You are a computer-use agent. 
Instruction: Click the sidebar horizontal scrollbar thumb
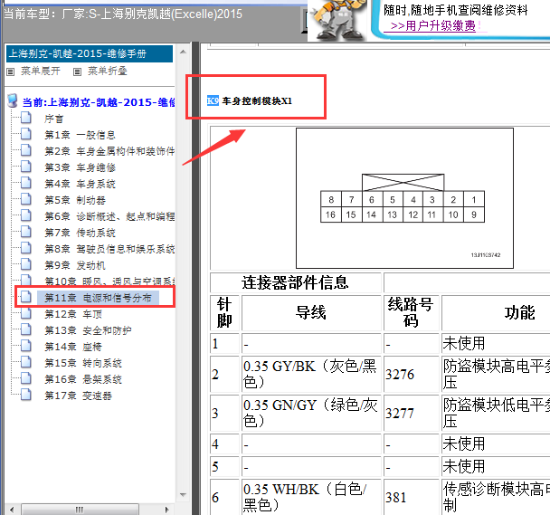pos(80,510)
